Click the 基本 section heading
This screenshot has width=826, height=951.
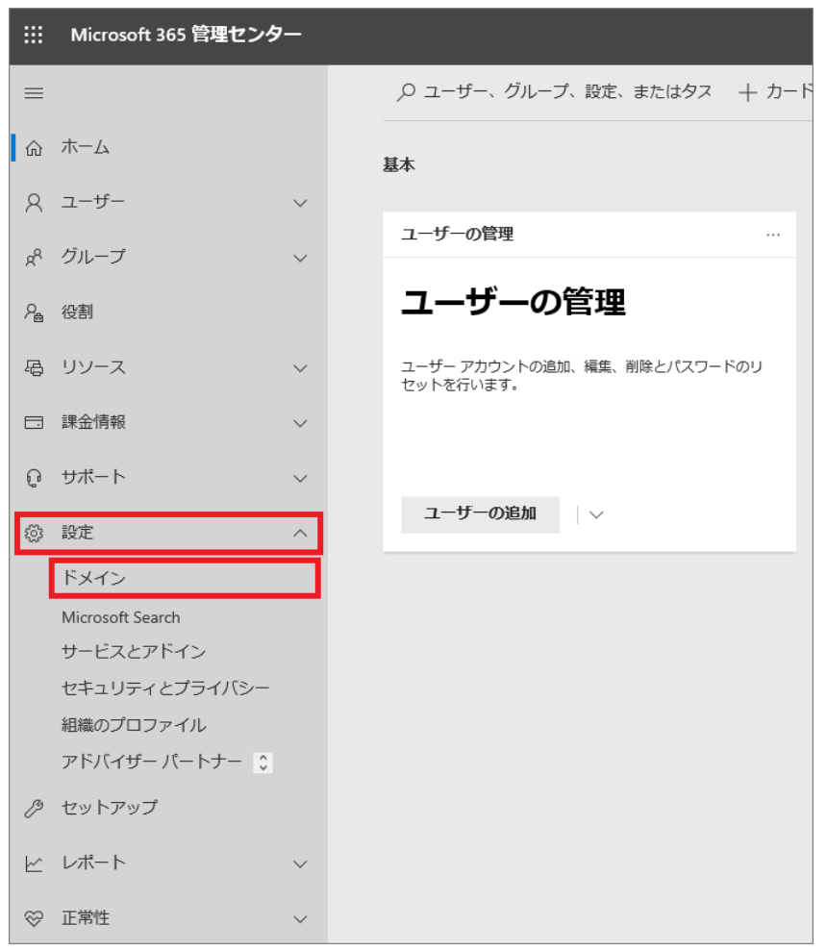tap(398, 165)
